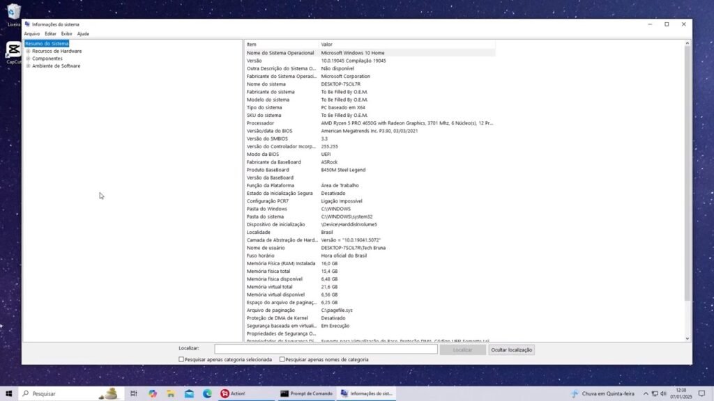Image resolution: width=714 pixels, height=401 pixels.
Task: Click the vertical scrollbar down arrow
Action: 687,338
